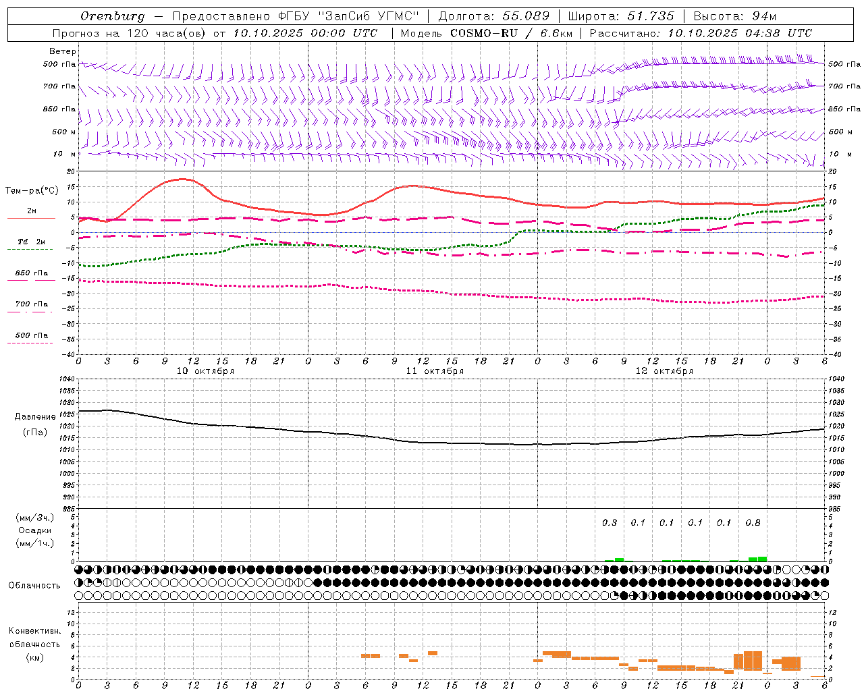Image resolution: width=864 pixels, height=691 pixels.
Task: Select the Высота: 94м label
Action: pyautogui.click(x=735, y=16)
